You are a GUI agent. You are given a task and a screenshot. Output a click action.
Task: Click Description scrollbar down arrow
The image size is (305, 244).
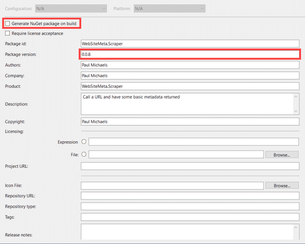296,111
